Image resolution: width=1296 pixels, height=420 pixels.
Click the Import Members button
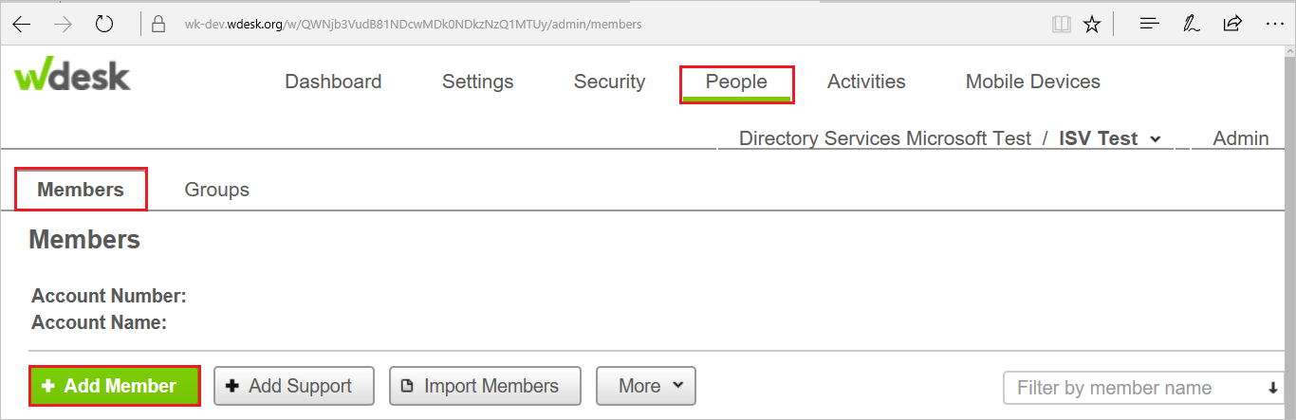(x=485, y=386)
